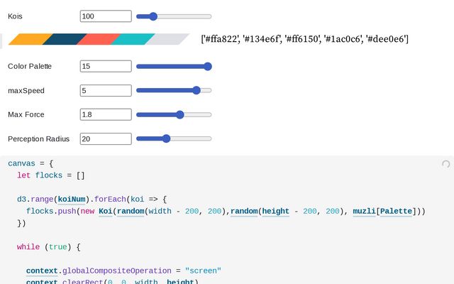This screenshot has width=454, height=284.
Task: Click the code cell loading spinner icon
Action: (445, 164)
